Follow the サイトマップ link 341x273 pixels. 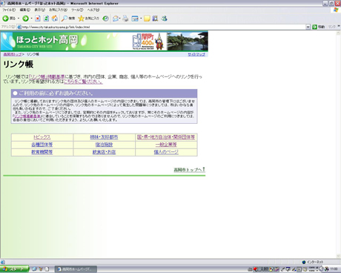point(196,54)
